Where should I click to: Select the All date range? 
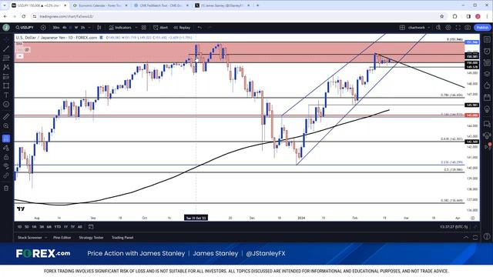80,227
